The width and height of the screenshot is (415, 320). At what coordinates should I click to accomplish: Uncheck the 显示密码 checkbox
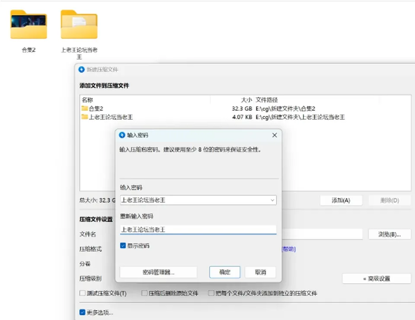pos(123,246)
